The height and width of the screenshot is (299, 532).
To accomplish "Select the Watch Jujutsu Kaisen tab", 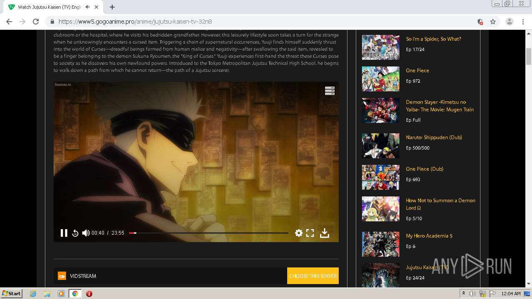I will tap(54, 7).
